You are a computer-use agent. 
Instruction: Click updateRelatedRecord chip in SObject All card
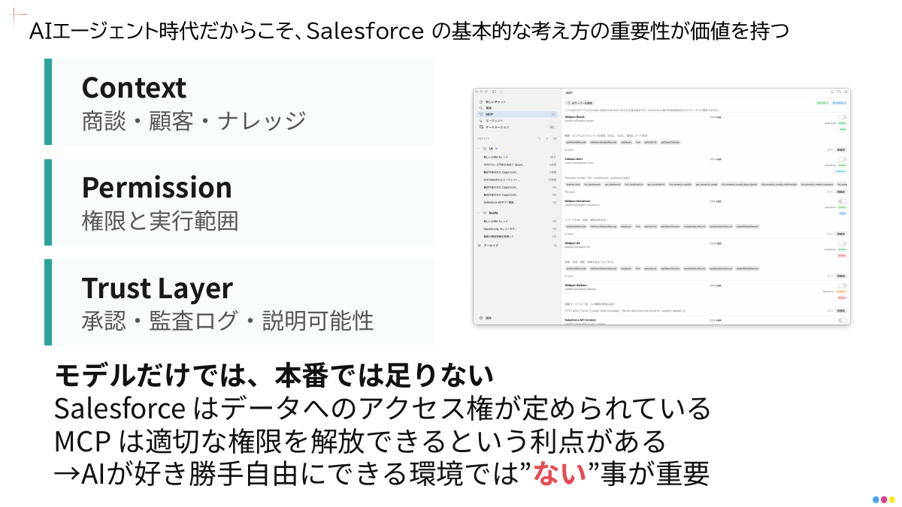747,268
